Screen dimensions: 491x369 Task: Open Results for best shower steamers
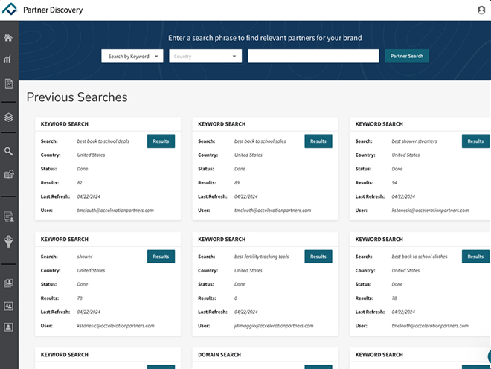[x=475, y=141]
